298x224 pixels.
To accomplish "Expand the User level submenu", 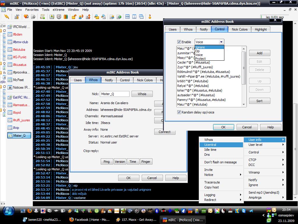I will tap(265, 145).
